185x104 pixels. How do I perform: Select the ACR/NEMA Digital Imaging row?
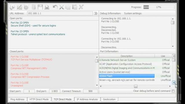click(135, 68)
